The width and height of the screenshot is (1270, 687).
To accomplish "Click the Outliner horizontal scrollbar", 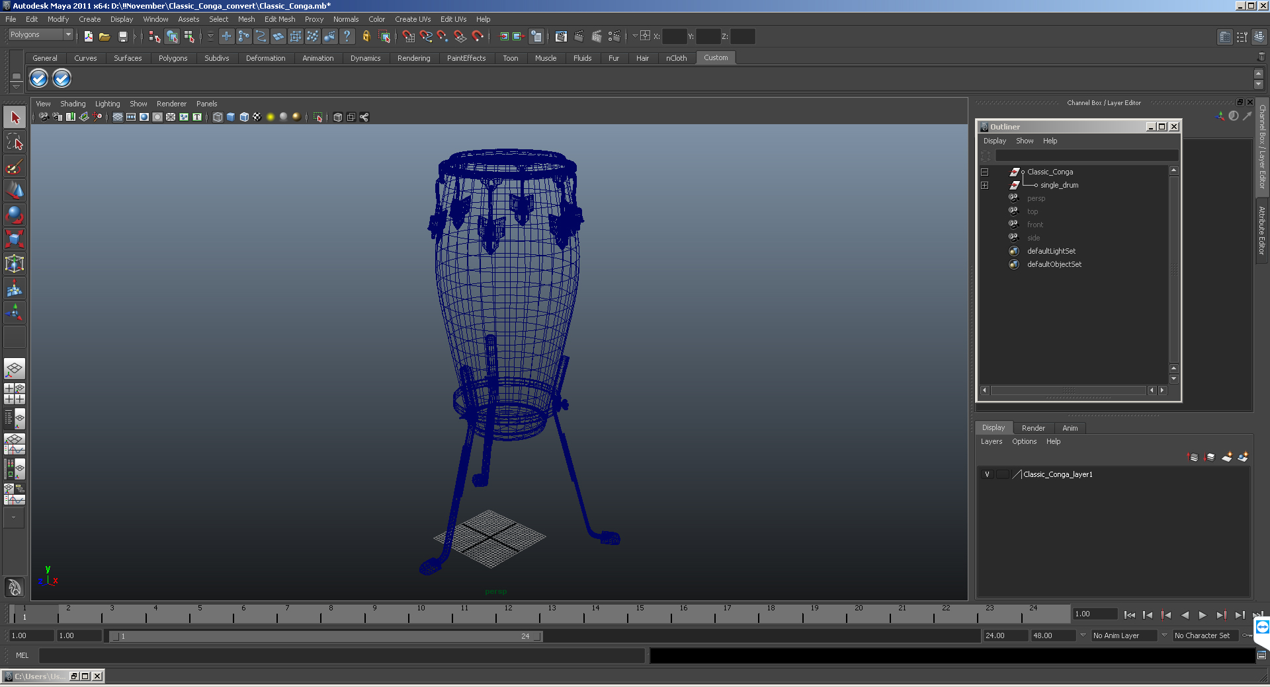I will [x=1068, y=390].
